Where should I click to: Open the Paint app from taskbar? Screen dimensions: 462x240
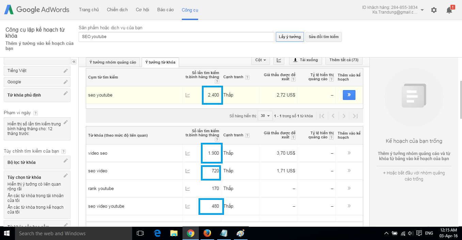point(240,233)
